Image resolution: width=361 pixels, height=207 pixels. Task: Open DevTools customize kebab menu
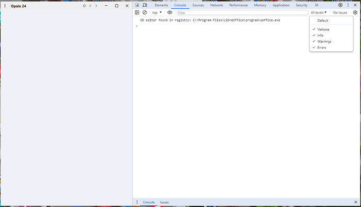point(348,5)
